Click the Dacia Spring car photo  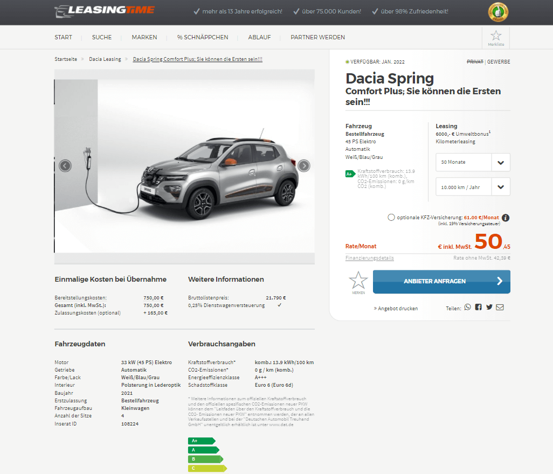(184, 166)
